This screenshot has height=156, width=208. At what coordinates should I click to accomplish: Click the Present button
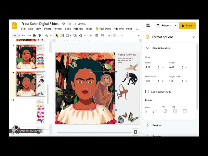pyautogui.click(x=164, y=26)
